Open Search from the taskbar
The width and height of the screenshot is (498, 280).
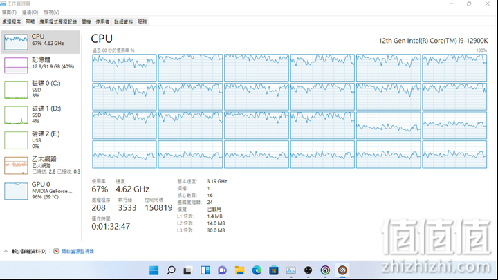[171, 270]
